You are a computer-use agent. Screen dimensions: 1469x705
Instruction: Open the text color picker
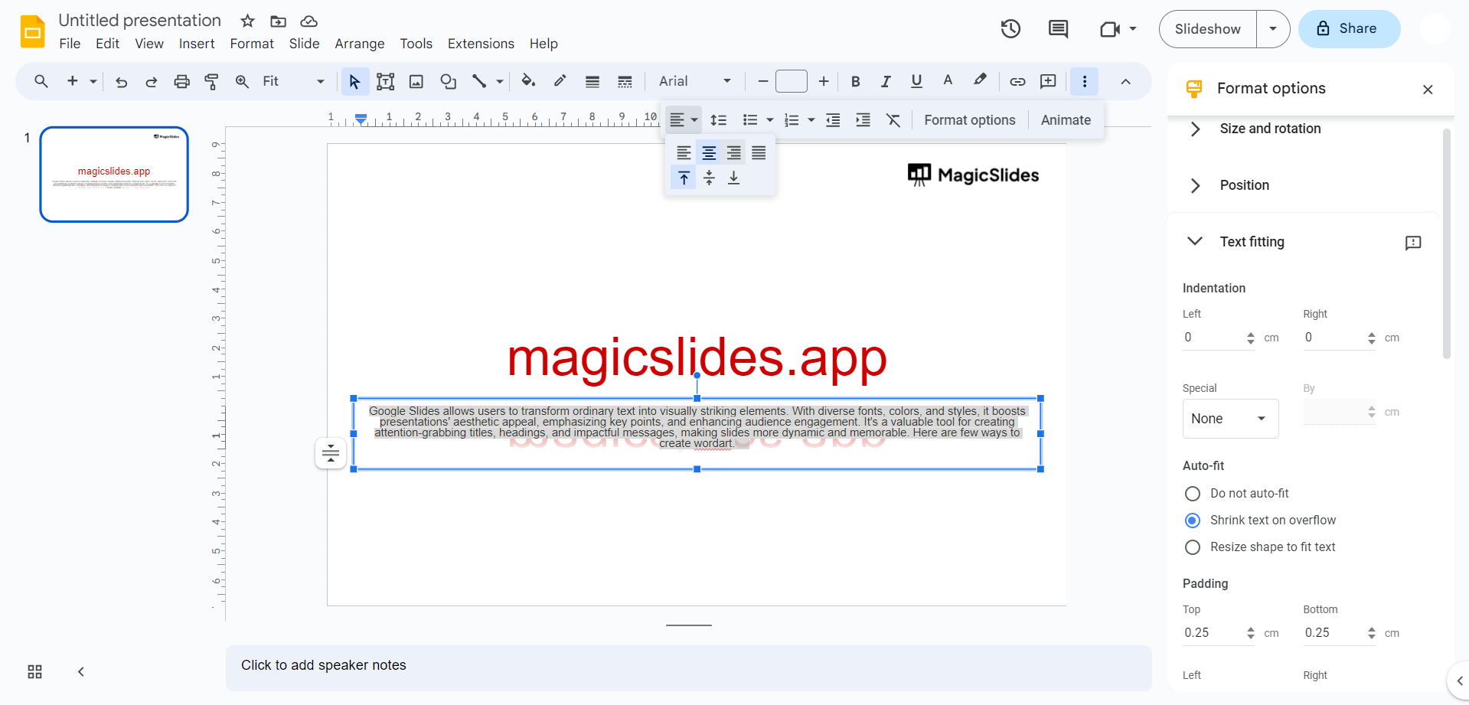[x=948, y=81]
